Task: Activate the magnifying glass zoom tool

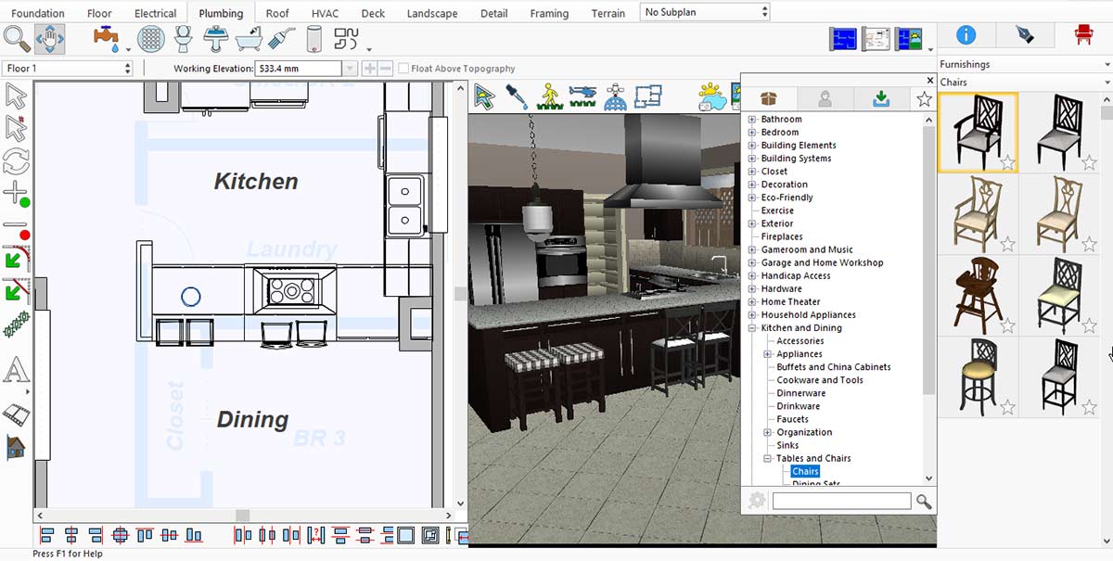Action: coord(17,39)
